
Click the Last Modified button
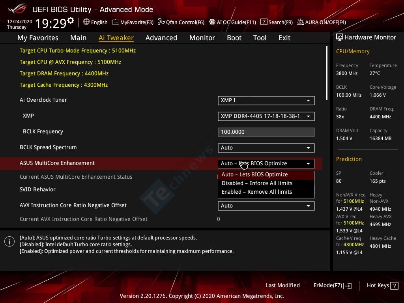pos(282,285)
